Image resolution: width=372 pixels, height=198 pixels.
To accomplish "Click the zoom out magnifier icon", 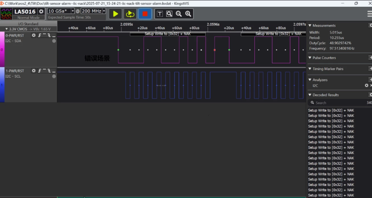I will [179, 14].
